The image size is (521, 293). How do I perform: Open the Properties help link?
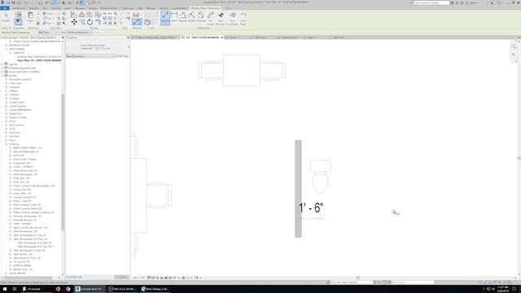pyautogui.click(x=74, y=277)
